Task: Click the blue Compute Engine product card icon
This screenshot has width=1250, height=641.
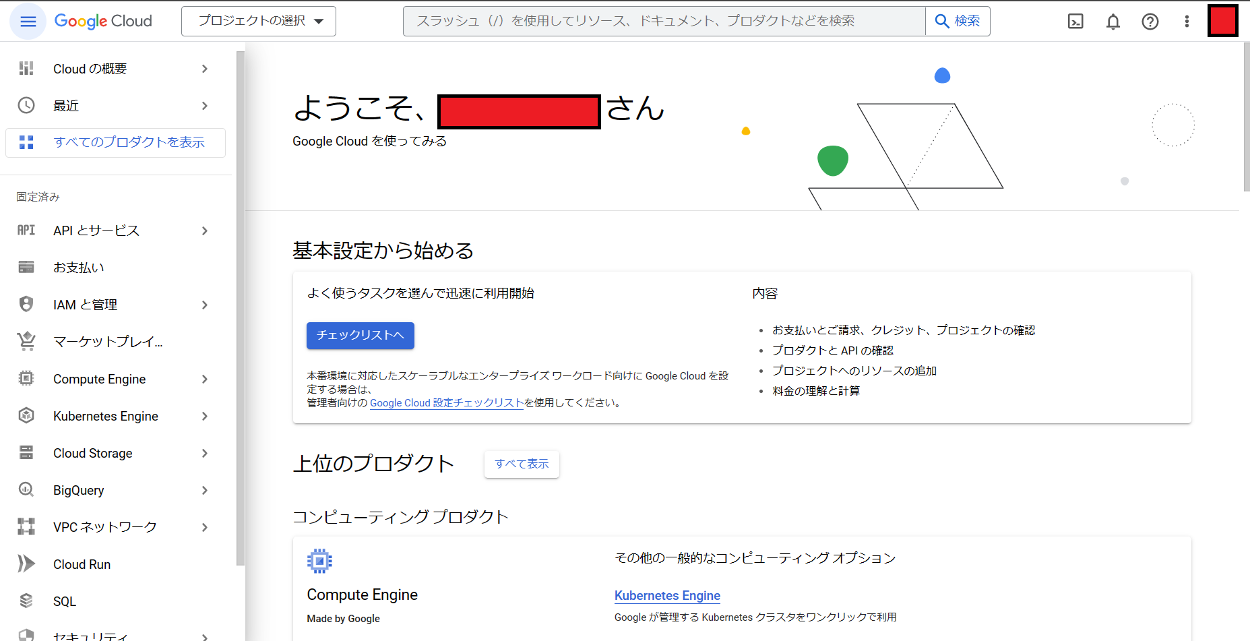Action: 319,561
